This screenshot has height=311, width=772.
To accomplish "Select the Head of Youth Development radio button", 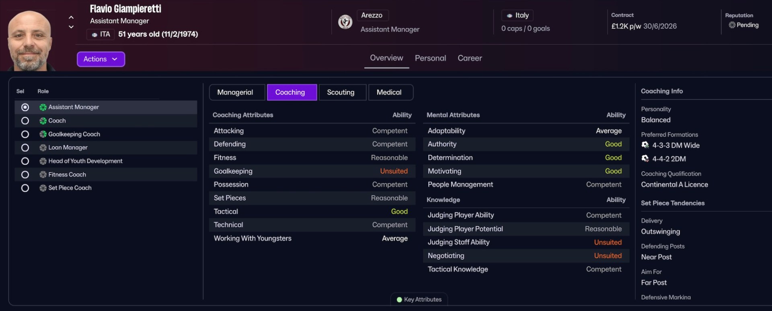I will (25, 161).
